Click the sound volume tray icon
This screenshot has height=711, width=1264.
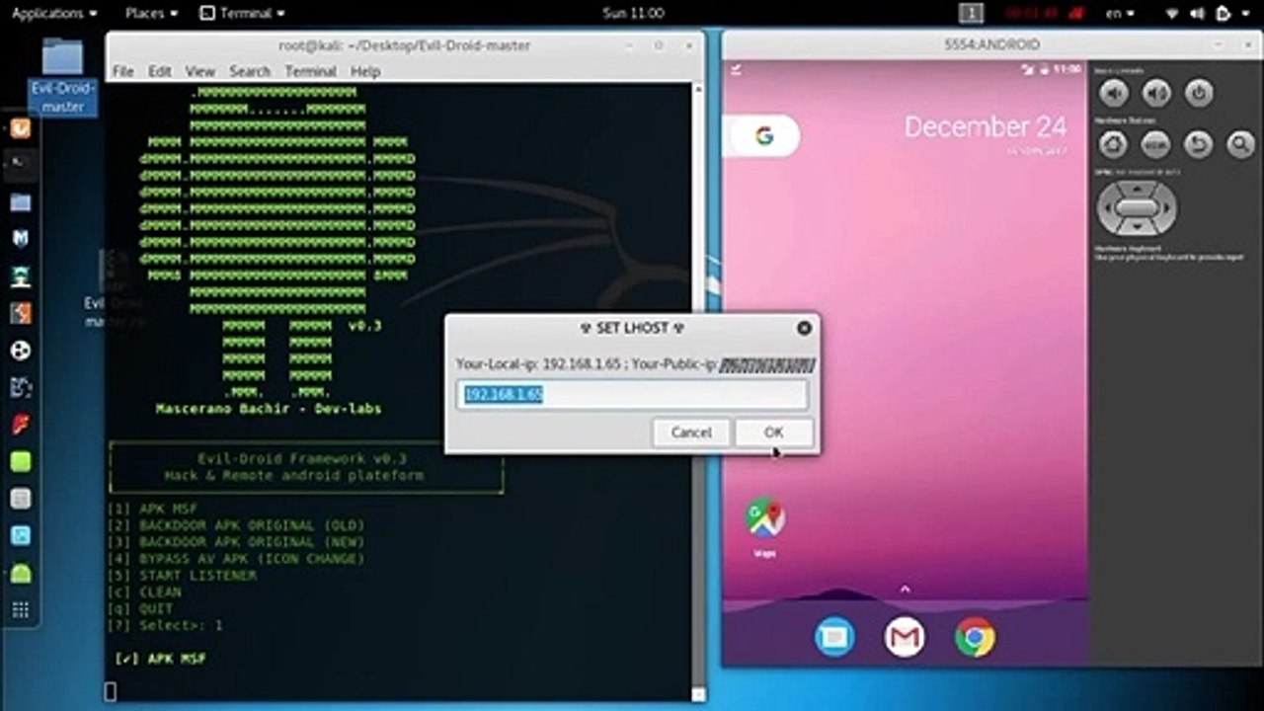(x=1199, y=13)
